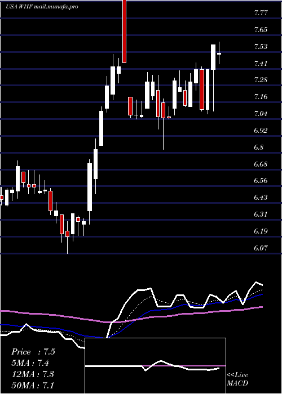
Task: Click the 6.43 price axis label
Action: (261, 198)
